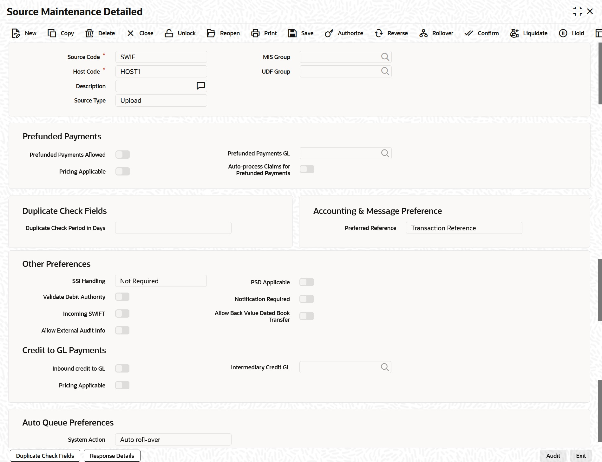Image resolution: width=602 pixels, height=462 pixels.
Task: Enable Prefunded Payments Allowed
Action: 122,155
